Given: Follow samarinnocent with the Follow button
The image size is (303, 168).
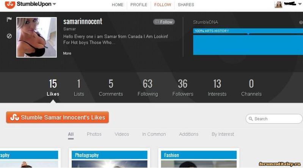Looking at the screenshot, I should (164, 22).
